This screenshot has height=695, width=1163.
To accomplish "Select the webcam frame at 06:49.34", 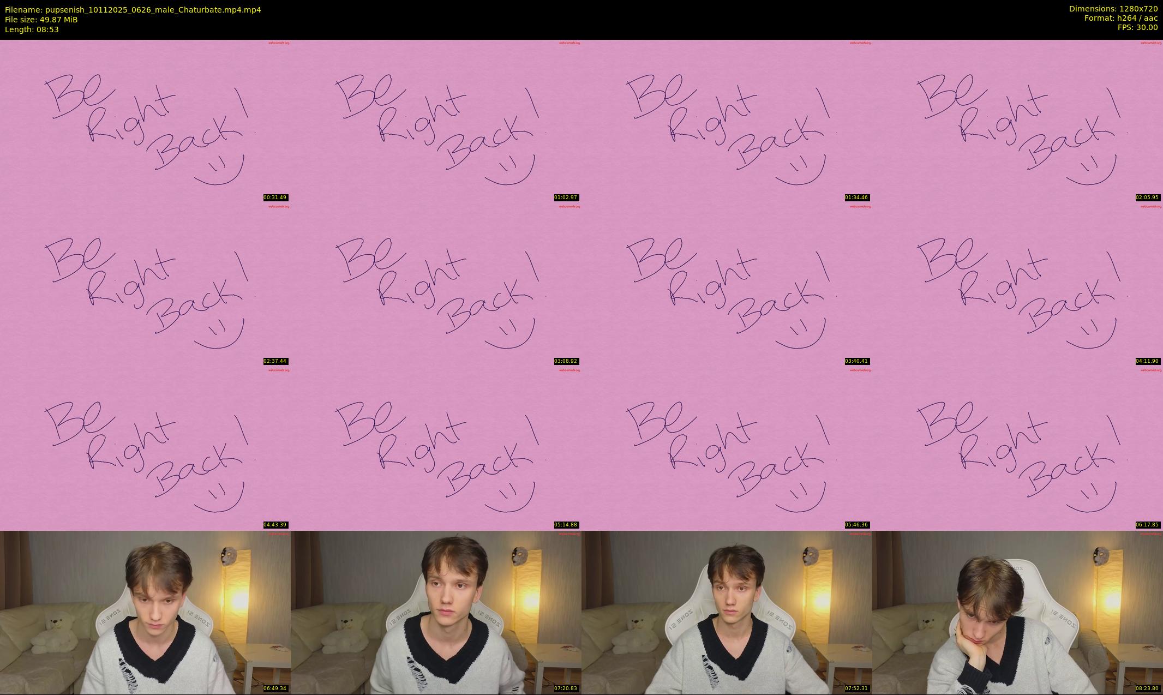I will 145,612.
